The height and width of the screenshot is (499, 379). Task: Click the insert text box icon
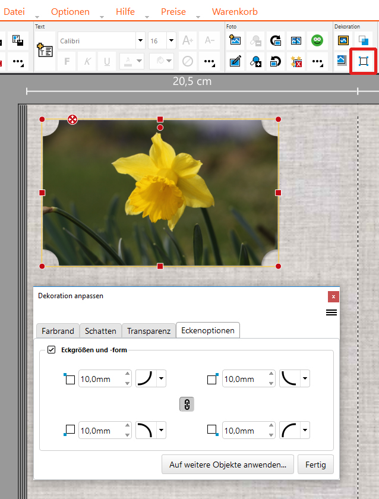45,50
